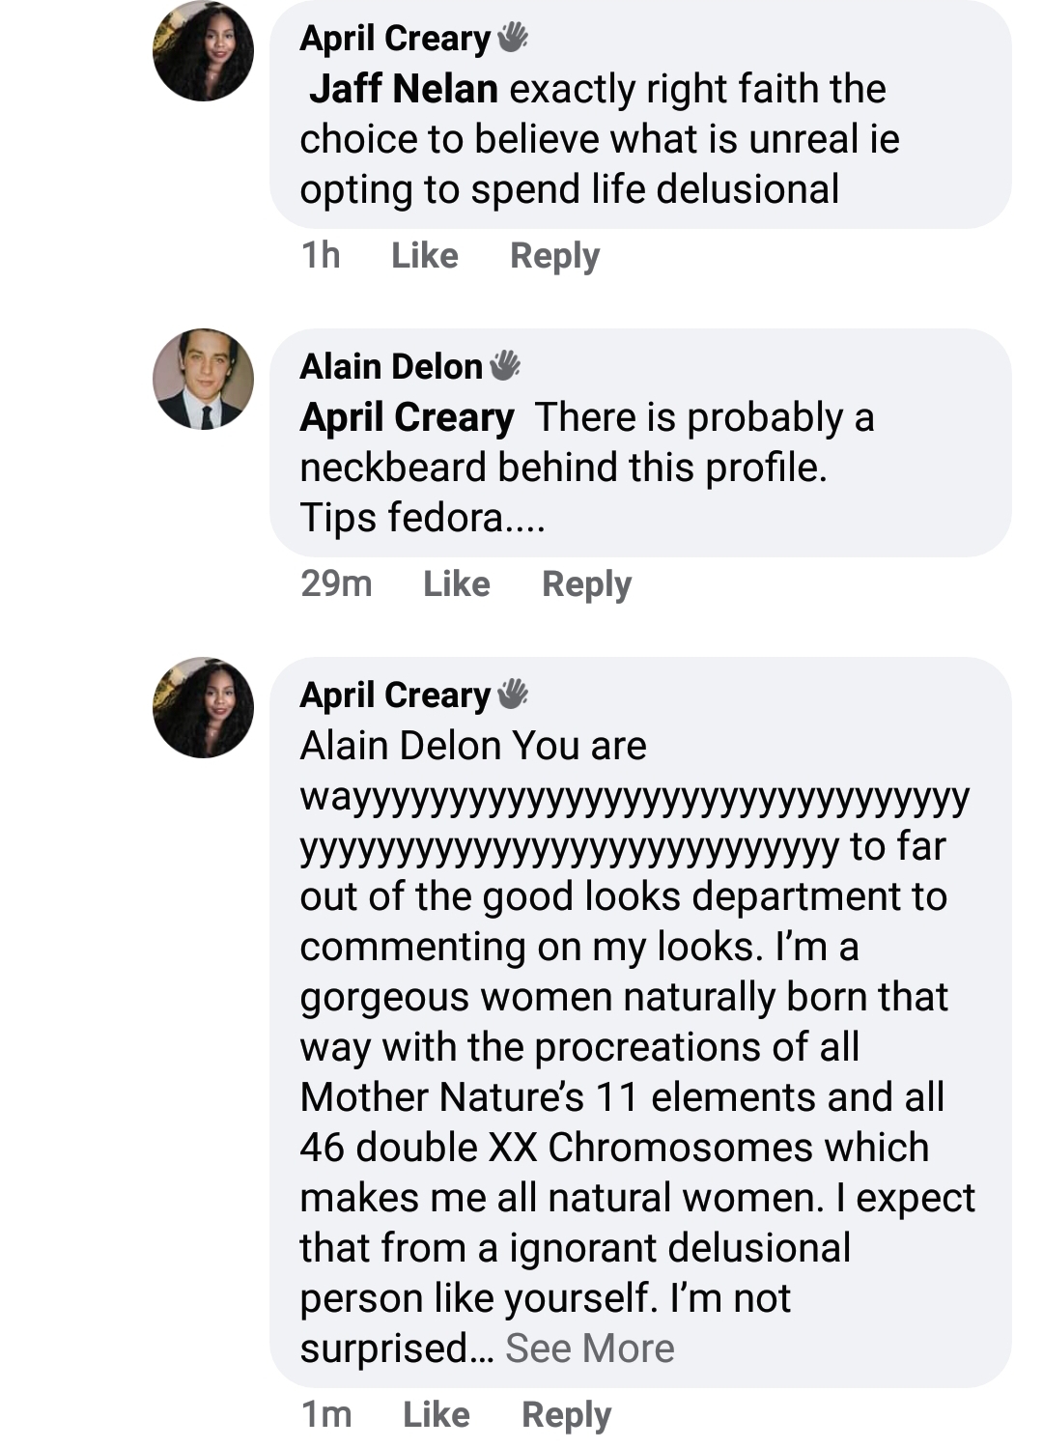This screenshot has height=1448, width=1043.
Task: Click the 1h timestamp
Action: (x=321, y=255)
